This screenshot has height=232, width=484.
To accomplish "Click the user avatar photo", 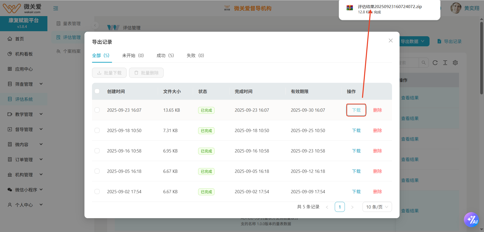I will point(456,8).
